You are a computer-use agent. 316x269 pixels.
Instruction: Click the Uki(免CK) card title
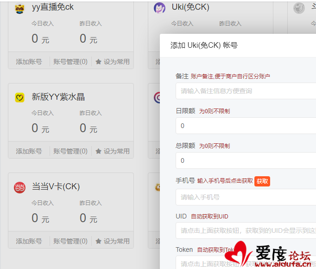[x=190, y=7]
